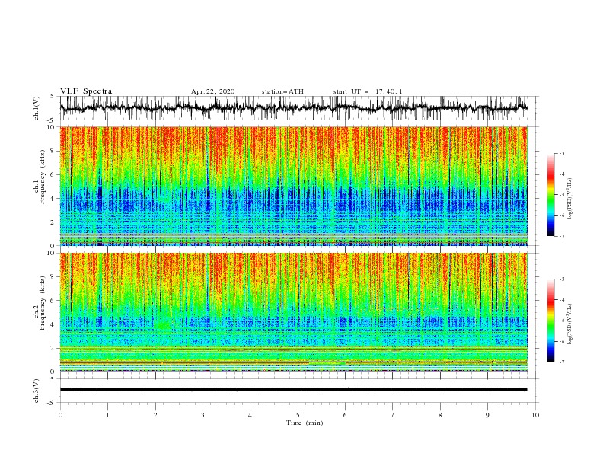Image resolution: width=603 pixels, height=466 pixels.
Task: Click the "2" kHz tick on ch.1 spectrogram
Action: [x=53, y=222]
